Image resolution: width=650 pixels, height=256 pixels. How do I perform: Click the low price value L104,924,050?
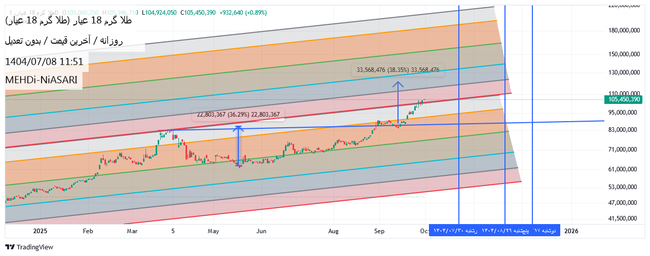coord(159,12)
